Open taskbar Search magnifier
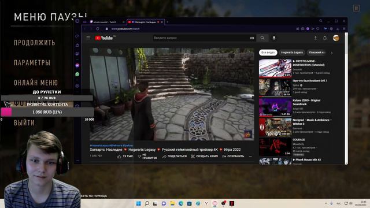 tap(147, 203)
